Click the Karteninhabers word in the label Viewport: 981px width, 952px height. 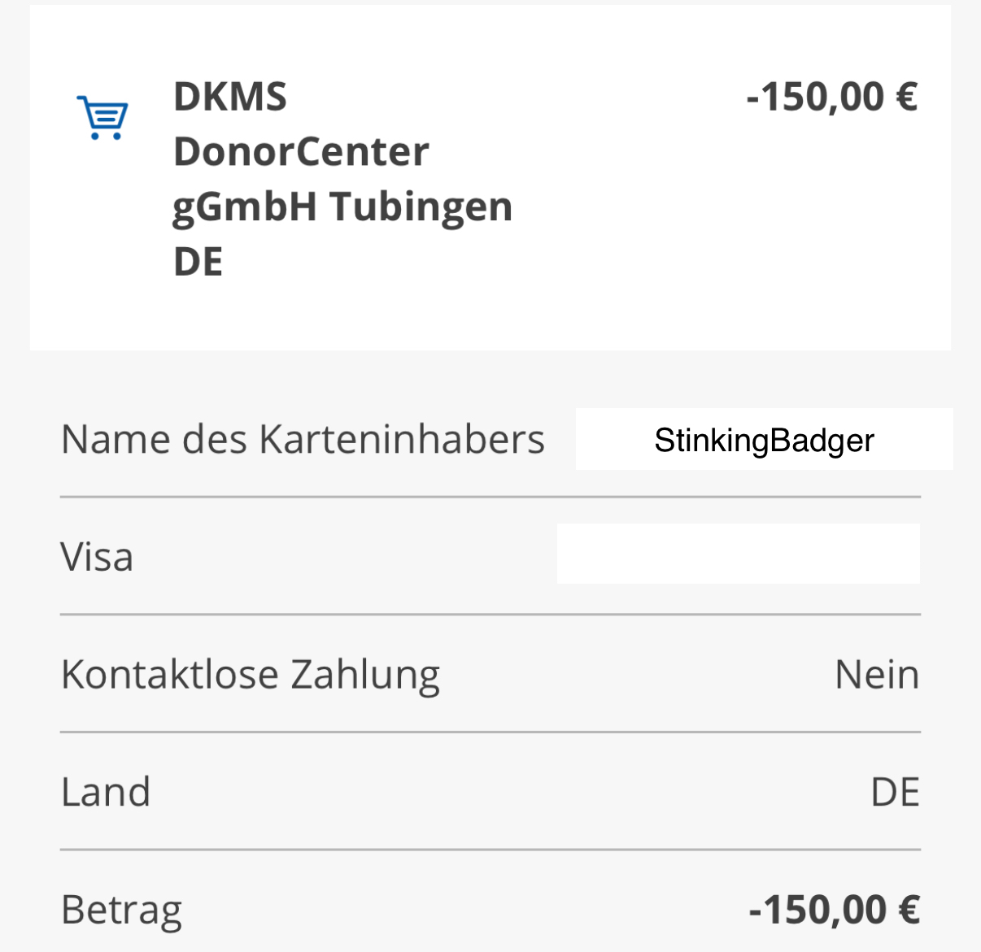(x=402, y=439)
